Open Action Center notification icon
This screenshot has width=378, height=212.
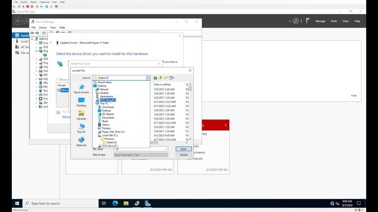[359, 203]
